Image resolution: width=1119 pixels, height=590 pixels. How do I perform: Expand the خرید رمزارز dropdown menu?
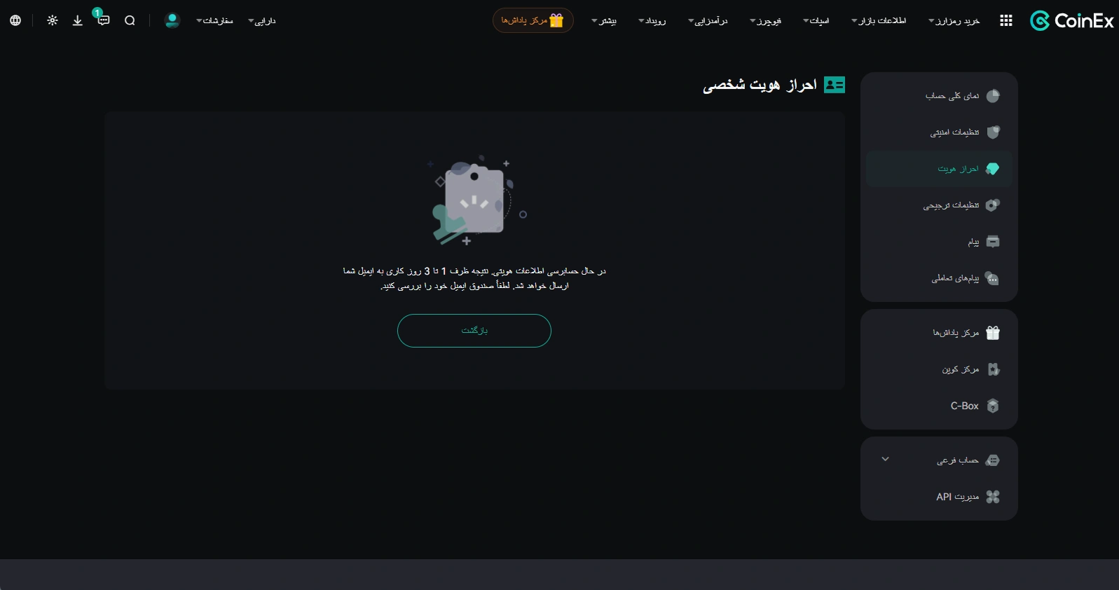point(954,21)
